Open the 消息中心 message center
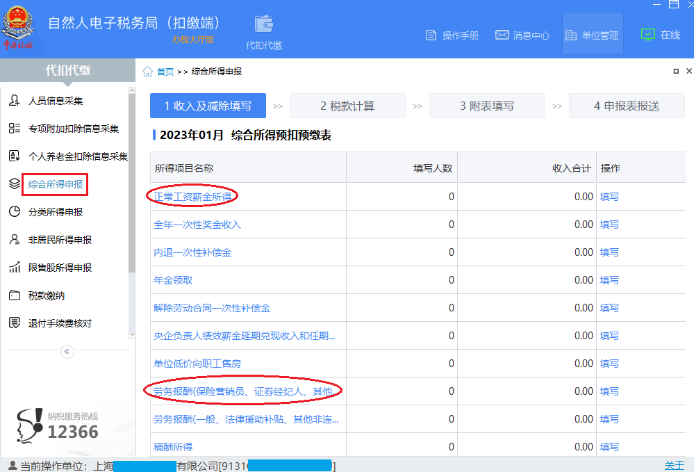 [522, 33]
